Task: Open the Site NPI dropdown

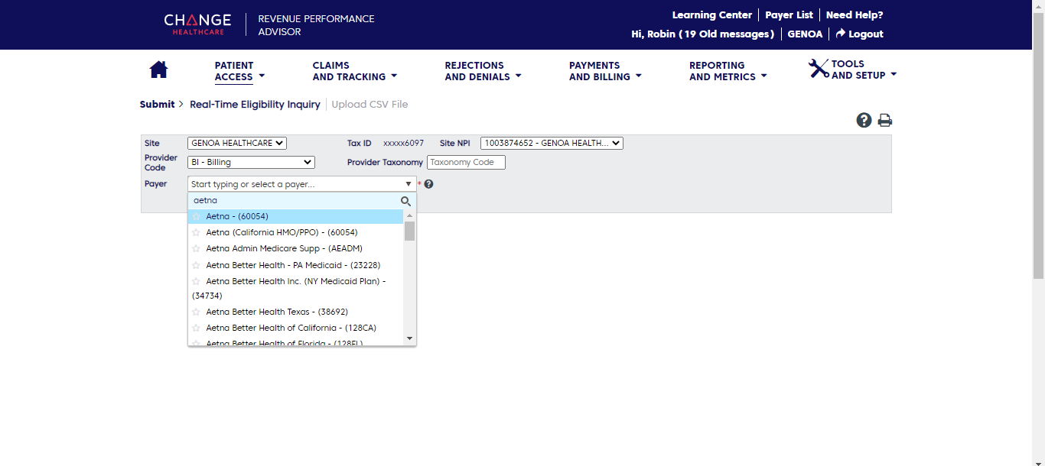Action: (551, 143)
